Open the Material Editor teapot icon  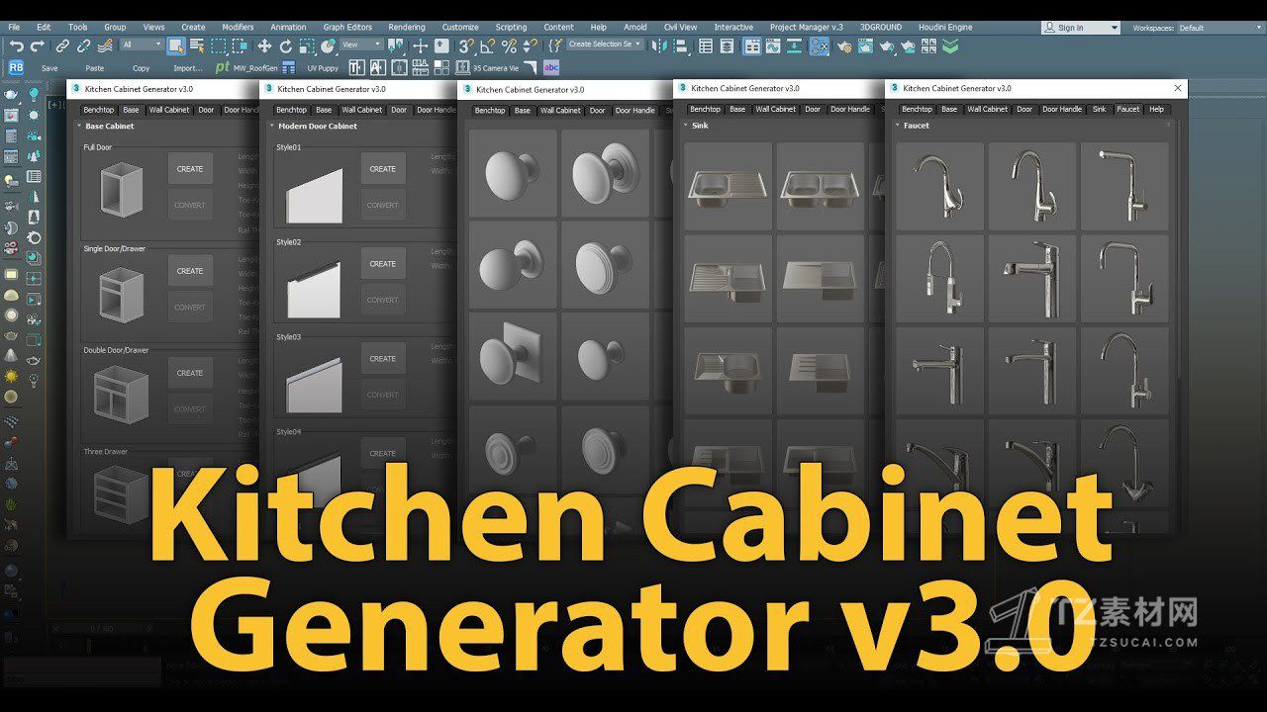[820, 45]
